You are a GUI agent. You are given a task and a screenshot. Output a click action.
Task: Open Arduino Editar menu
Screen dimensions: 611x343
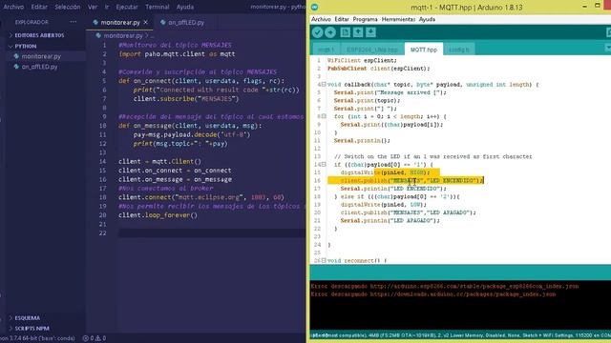[x=342, y=19]
